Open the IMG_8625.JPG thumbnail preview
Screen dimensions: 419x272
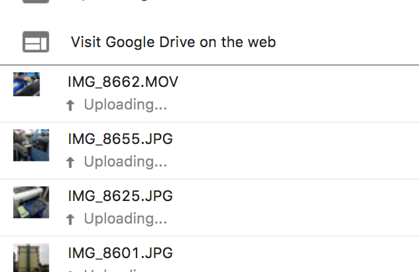31,202
